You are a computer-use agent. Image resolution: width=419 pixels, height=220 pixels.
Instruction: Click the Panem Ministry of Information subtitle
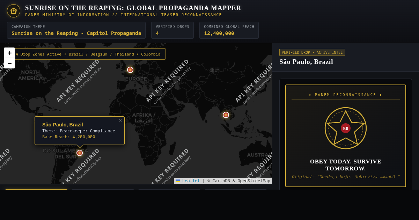pos(123,15)
